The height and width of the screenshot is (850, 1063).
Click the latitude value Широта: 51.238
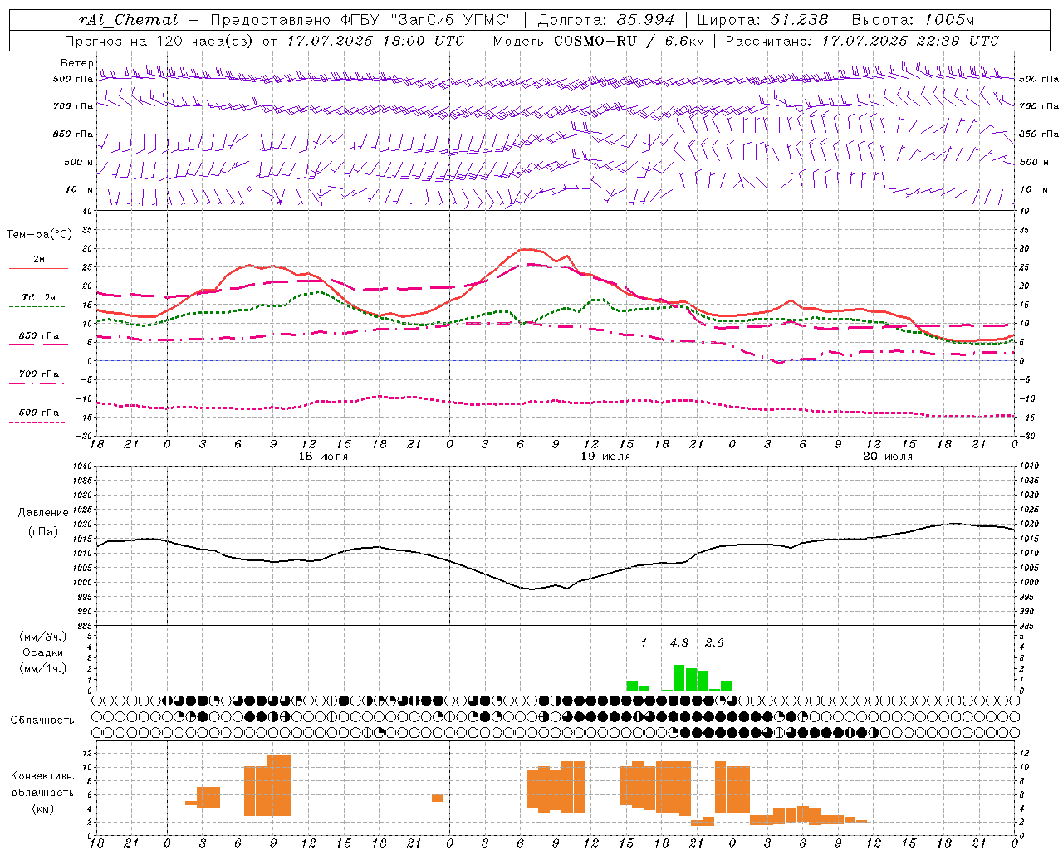(762, 20)
